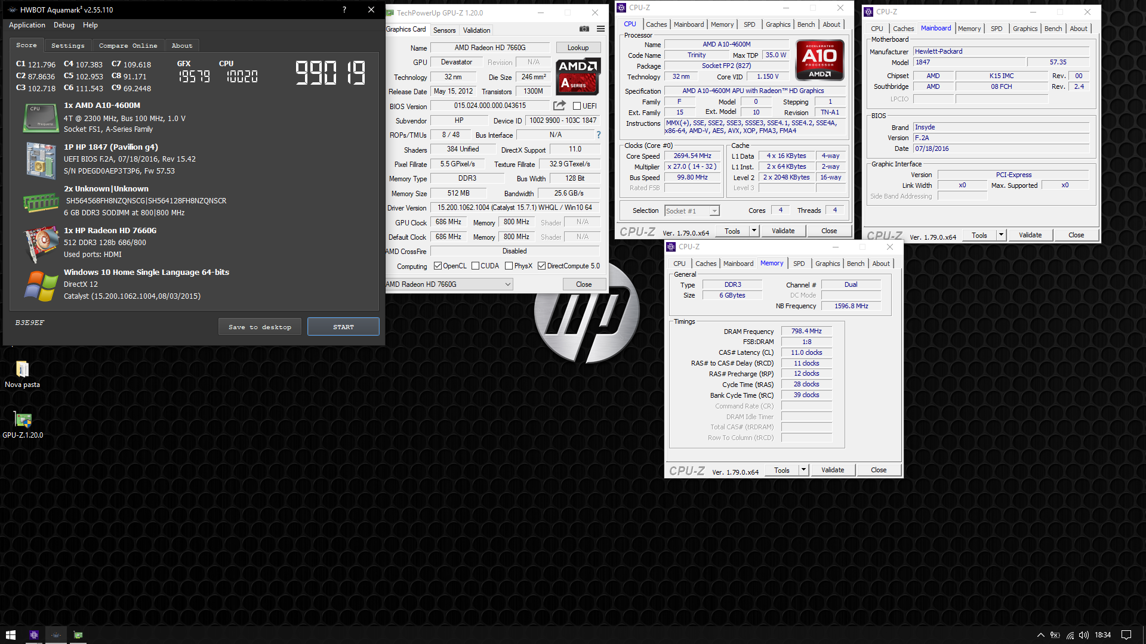This screenshot has width=1146, height=644.
Task: Open the Bench tab in CPU-Z Memory window
Action: pyautogui.click(x=855, y=264)
